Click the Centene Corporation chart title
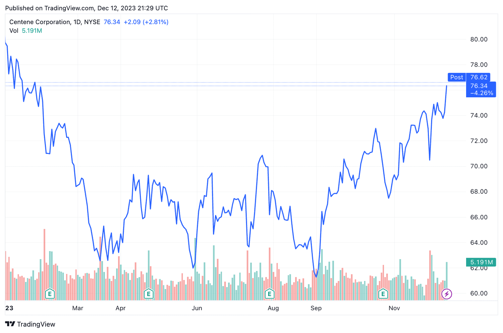 pyautogui.click(x=40, y=22)
